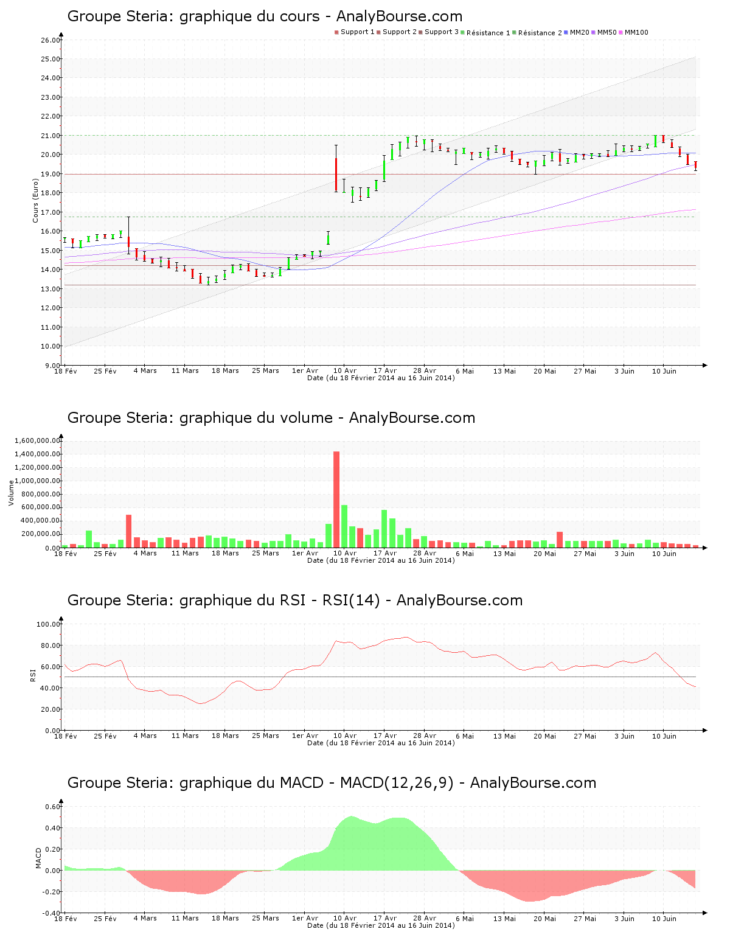730x943 pixels.
Task: Click "20 Mai" date on the MACD chart
Action: click(544, 918)
